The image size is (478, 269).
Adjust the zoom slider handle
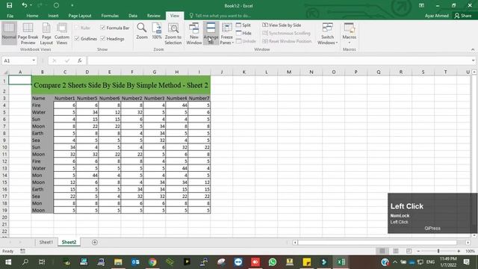pos(438,251)
